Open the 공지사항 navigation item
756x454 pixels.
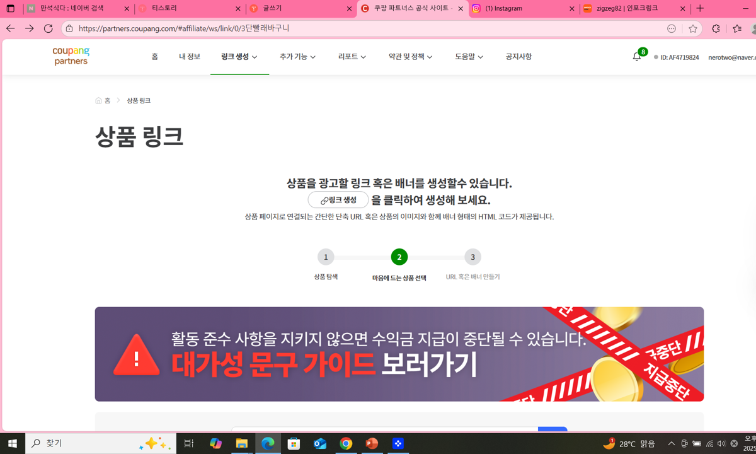tap(518, 57)
